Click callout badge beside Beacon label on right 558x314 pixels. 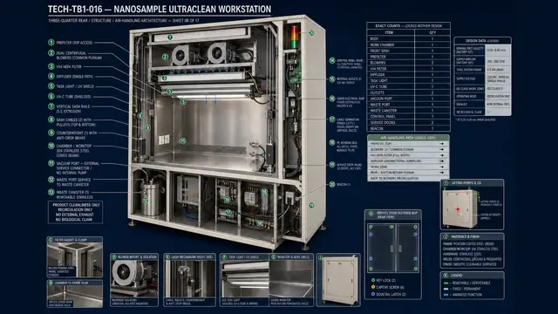pos(332,184)
